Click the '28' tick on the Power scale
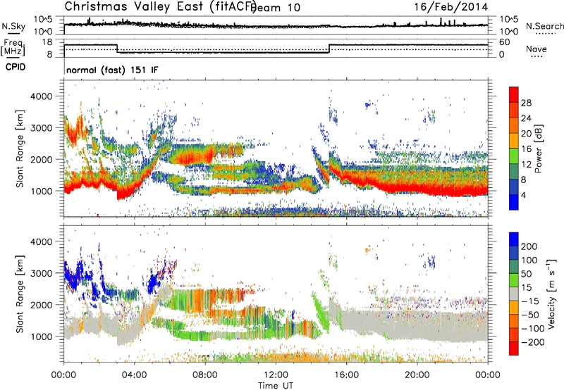 [x=526, y=103]
